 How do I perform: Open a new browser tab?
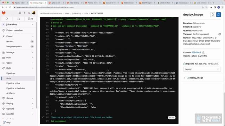[x=213, y=3]
